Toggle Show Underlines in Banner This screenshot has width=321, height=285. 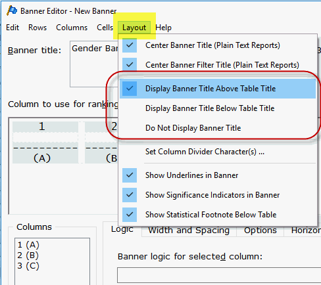point(218,175)
